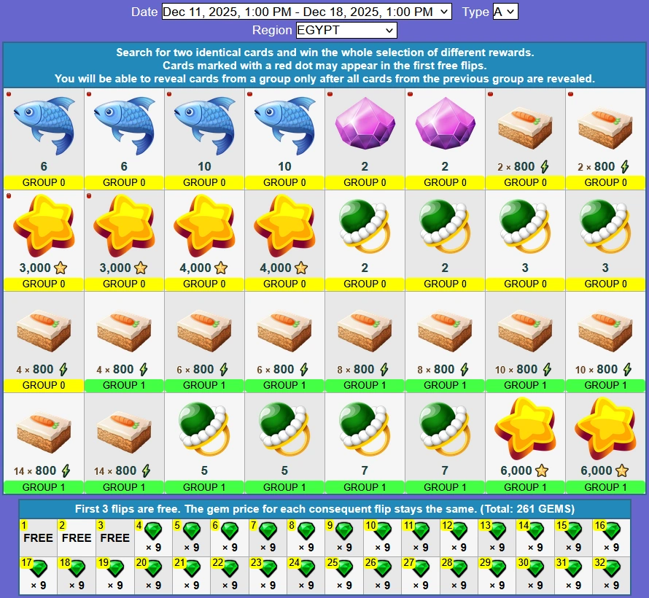Screen dimensions: 649x598
Task: Click the left 6,000 star card
Action: tap(525, 443)
